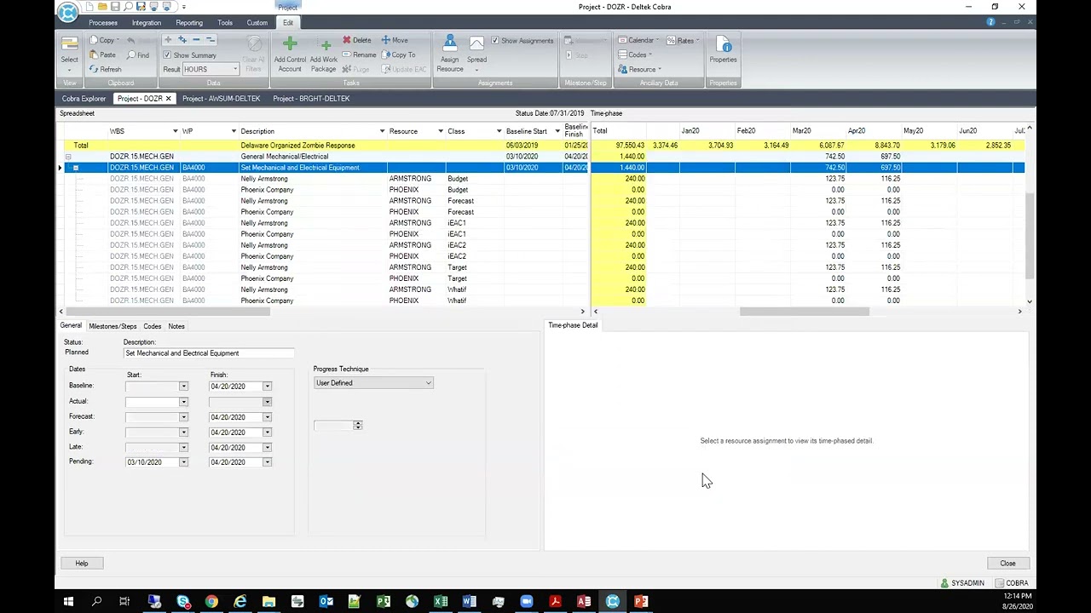This screenshot has width=1091, height=613.
Task: Click the Move task icon
Action: 386,40
